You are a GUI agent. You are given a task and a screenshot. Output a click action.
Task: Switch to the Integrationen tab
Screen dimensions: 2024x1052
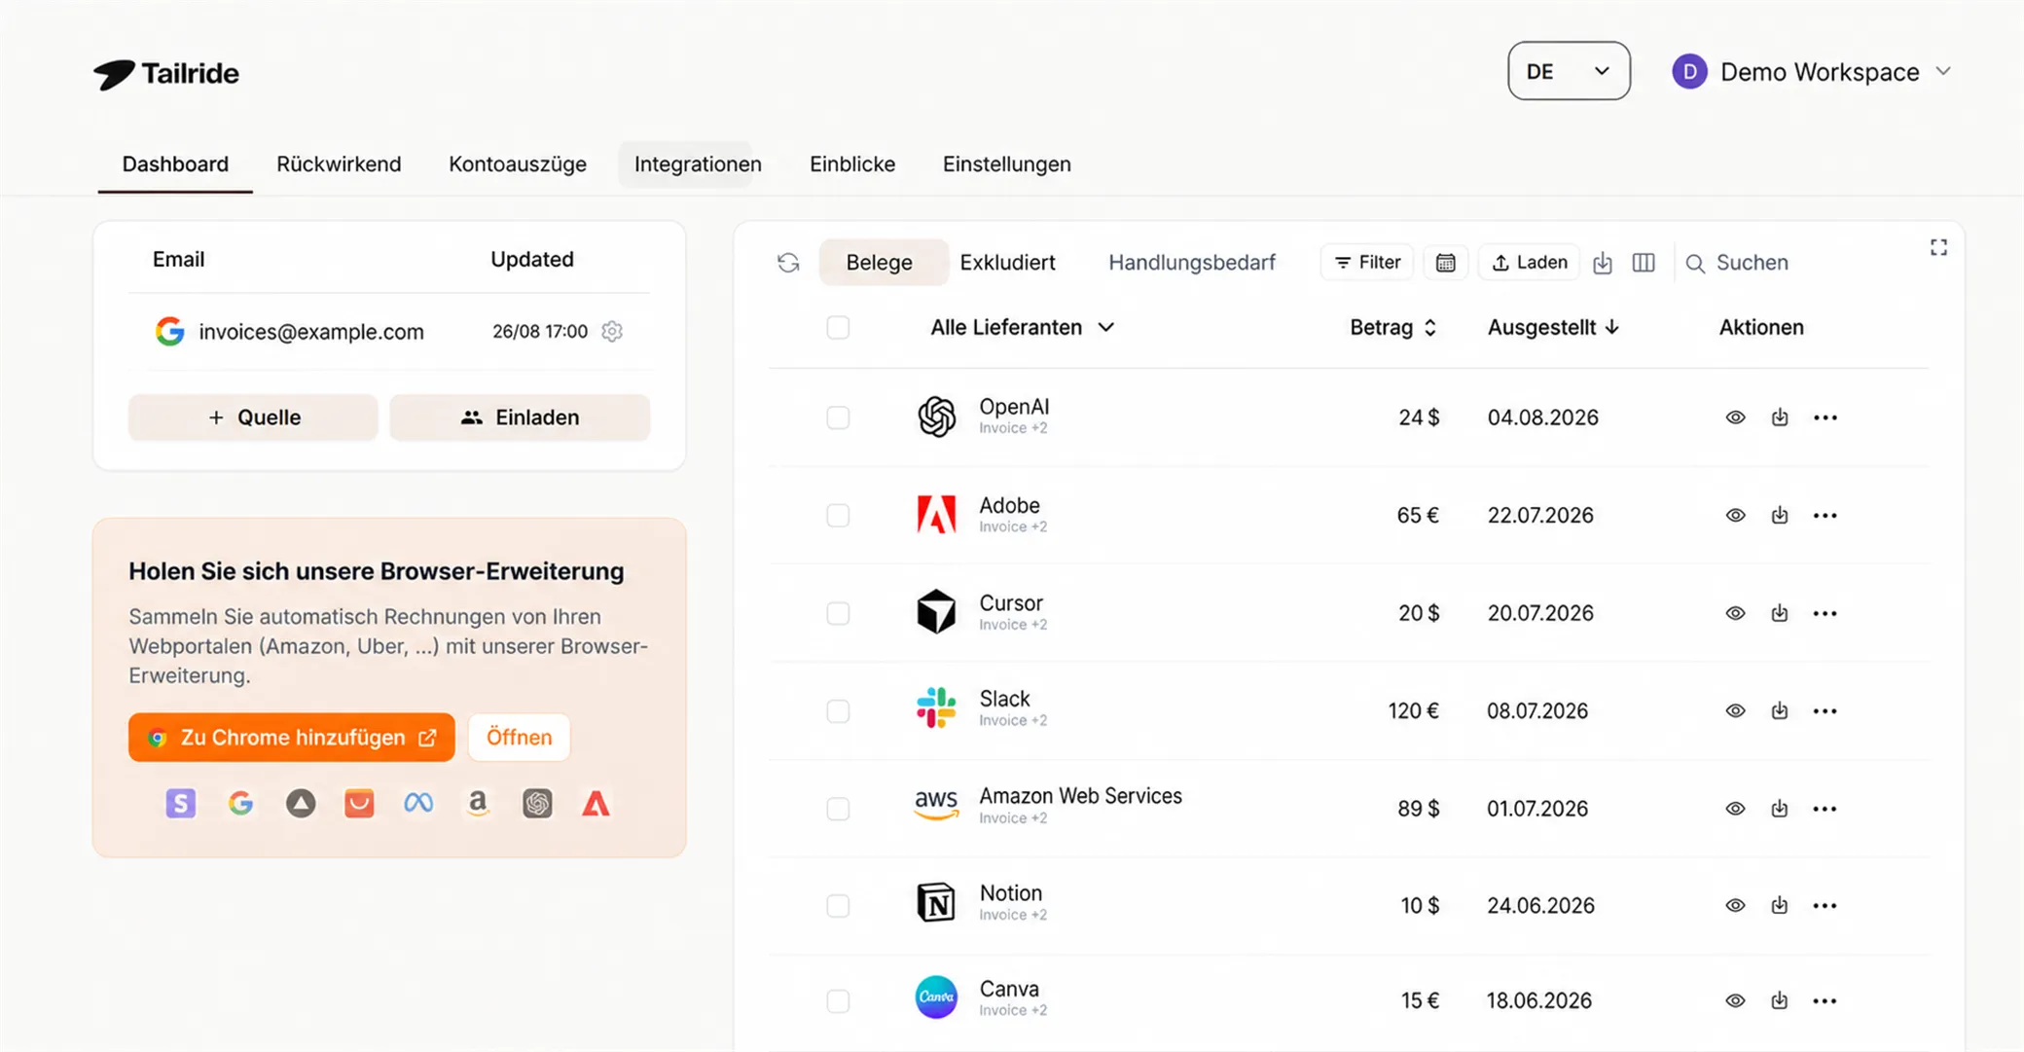(x=698, y=164)
